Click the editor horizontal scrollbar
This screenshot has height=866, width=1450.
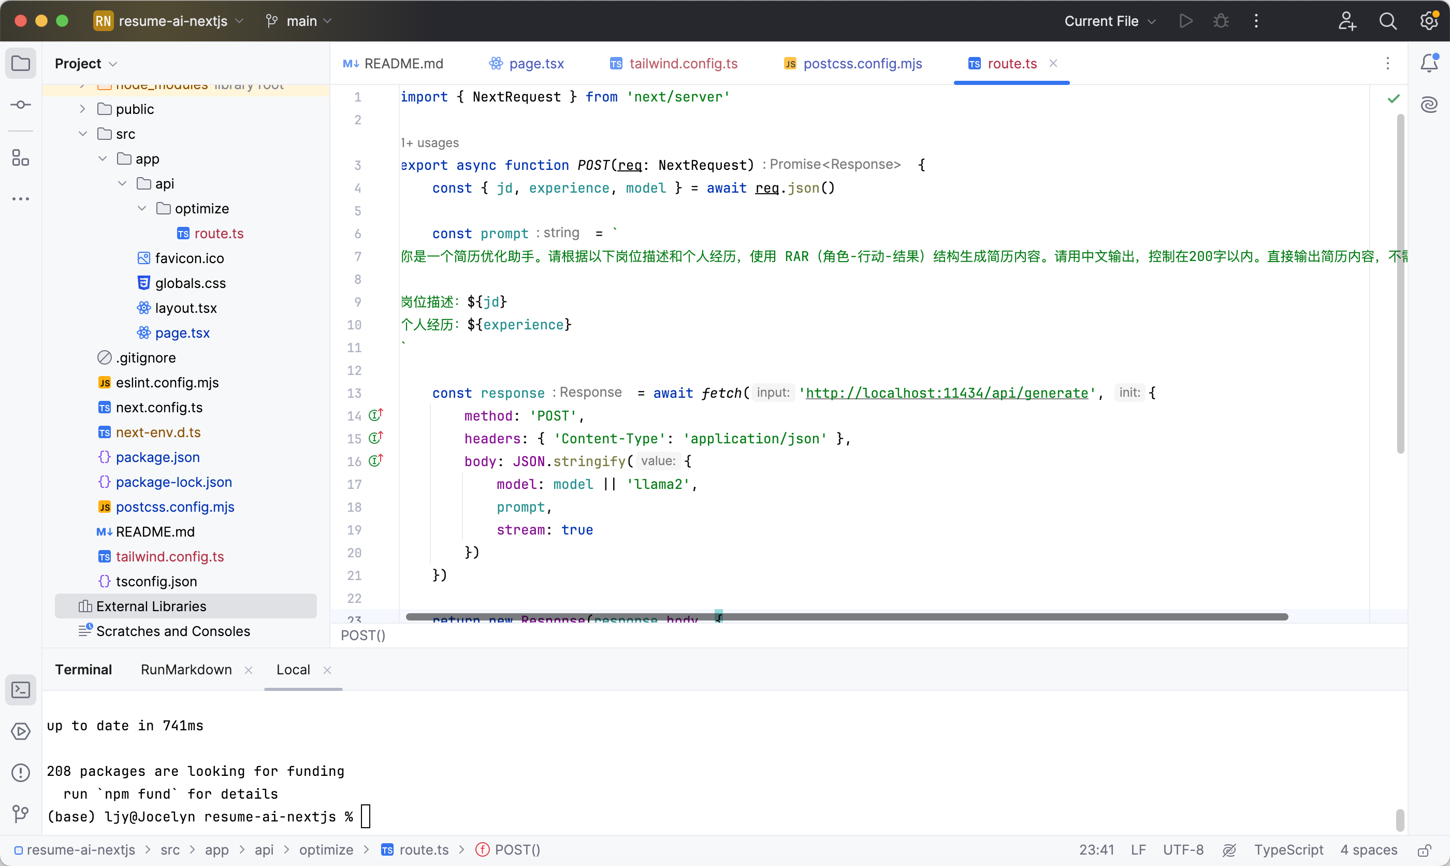(846, 617)
